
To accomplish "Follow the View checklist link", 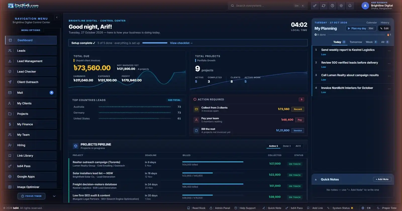I will (x=181, y=43).
